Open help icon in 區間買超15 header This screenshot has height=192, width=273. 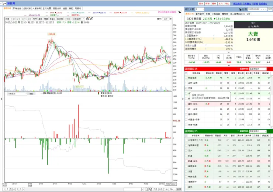click(x=238, y=69)
